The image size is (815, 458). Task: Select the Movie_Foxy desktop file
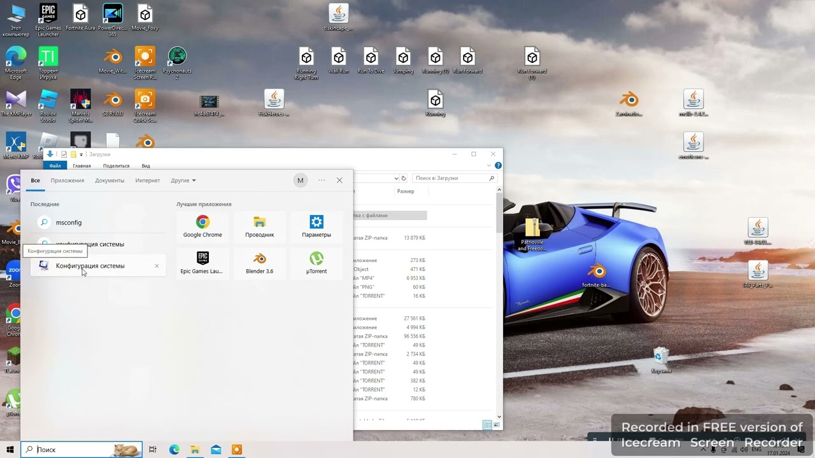(x=145, y=18)
